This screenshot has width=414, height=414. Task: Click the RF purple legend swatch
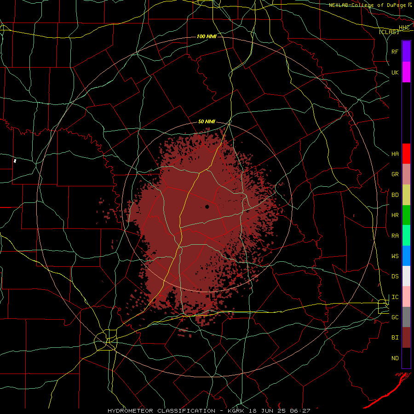point(406,52)
